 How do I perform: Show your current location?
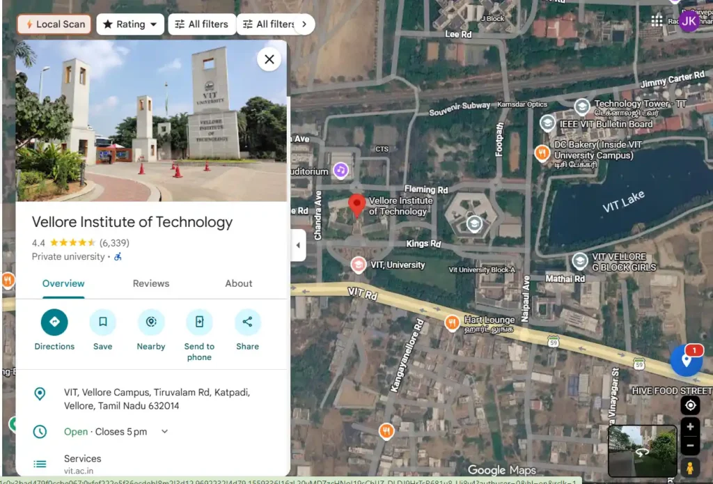pyautogui.click(x=690, y=405)
